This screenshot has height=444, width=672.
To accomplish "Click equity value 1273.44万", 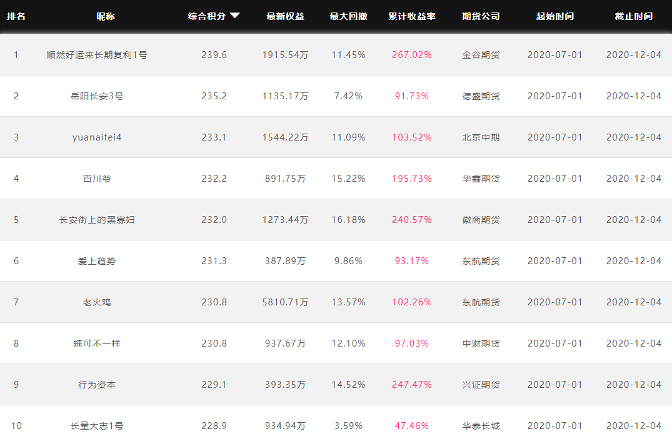I will 286,220.
